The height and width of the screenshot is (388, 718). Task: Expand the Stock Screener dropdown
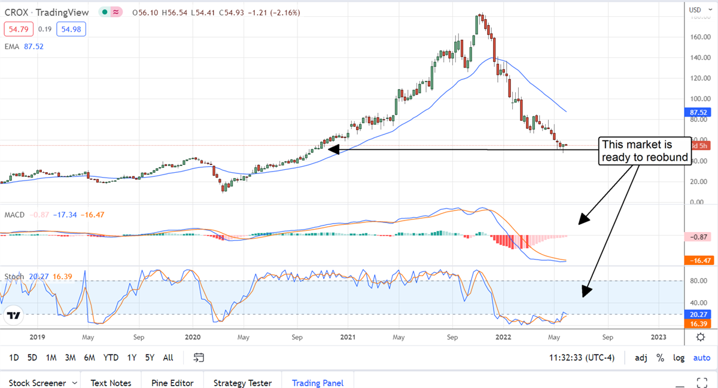coord(75,383)
